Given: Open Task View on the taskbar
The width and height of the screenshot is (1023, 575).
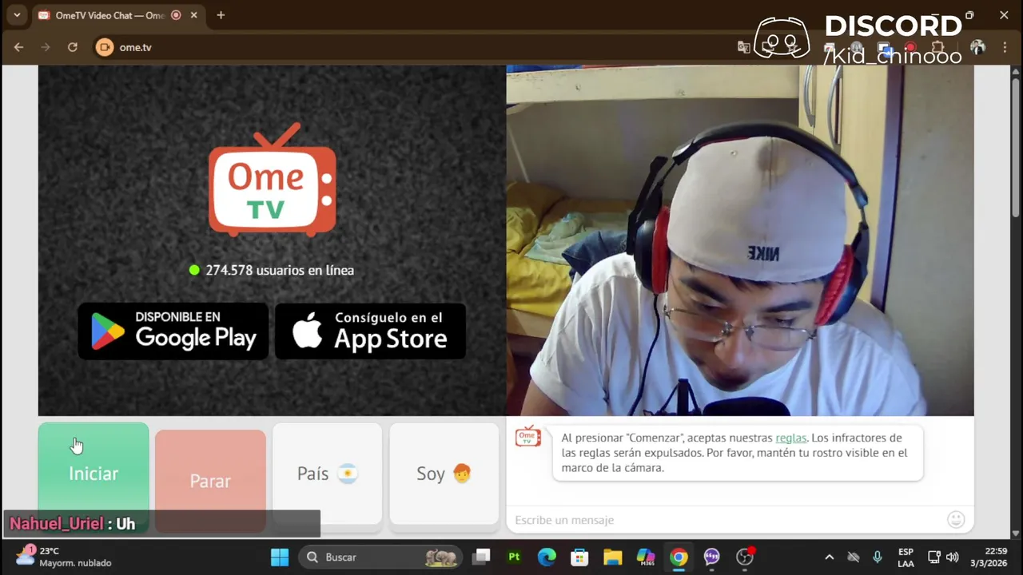Looking at the screenshot, I should pos(481,557).
